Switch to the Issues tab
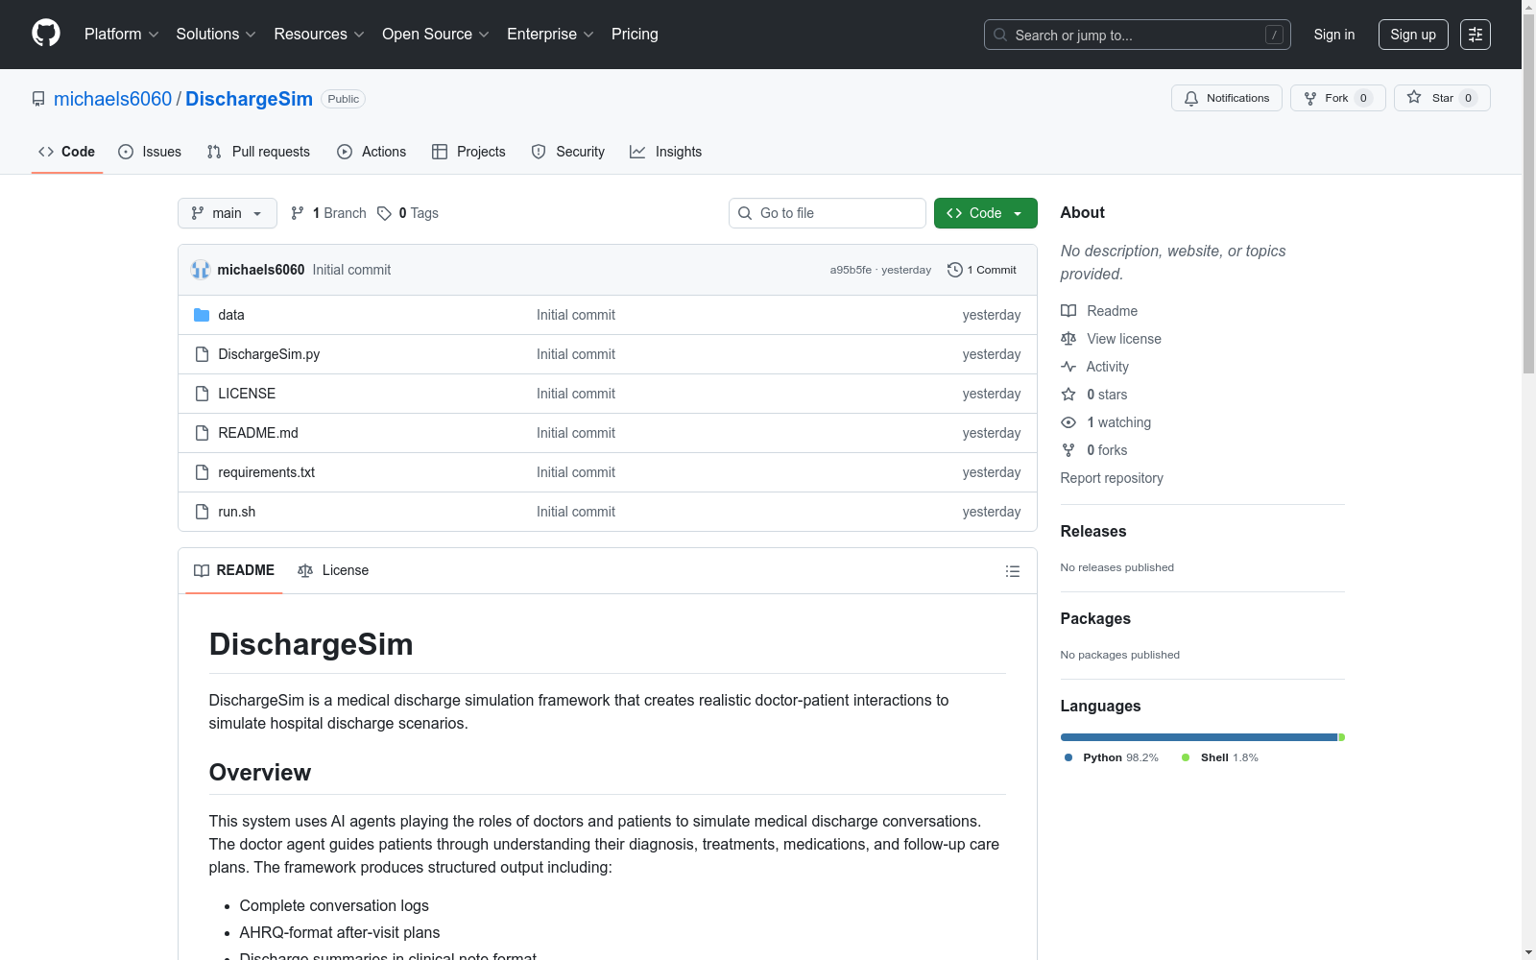1536x960 pixels. tap(150, 152)
